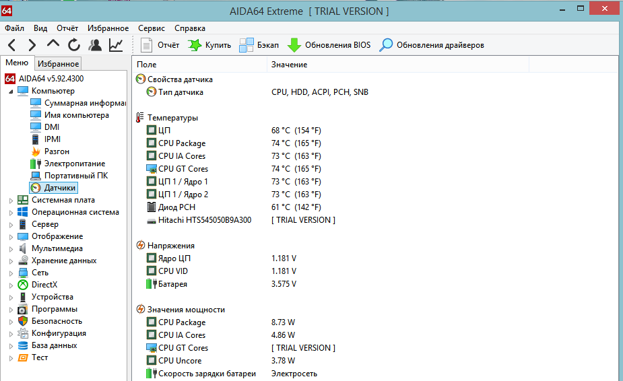The height and width of the screenshot is (381, 623).
Task: Click the Купить toolbar button
Action: pos(209,45)
